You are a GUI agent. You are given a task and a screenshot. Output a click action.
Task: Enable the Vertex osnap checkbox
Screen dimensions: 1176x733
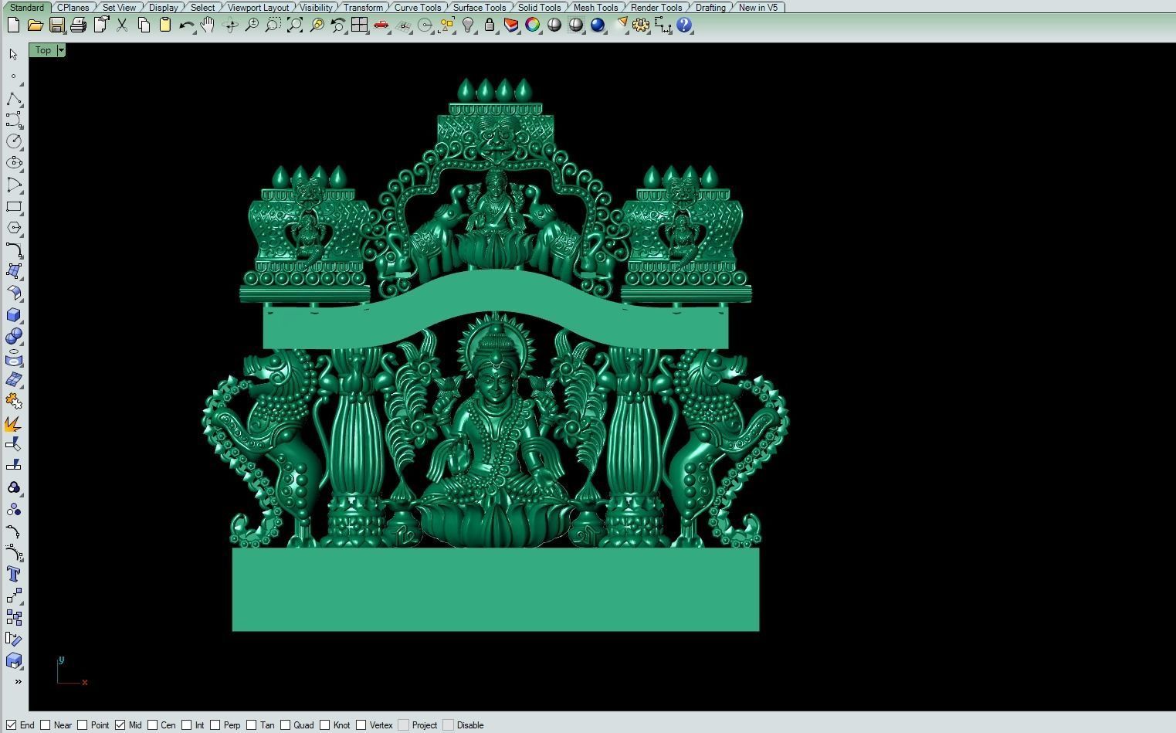pos(361,725)
